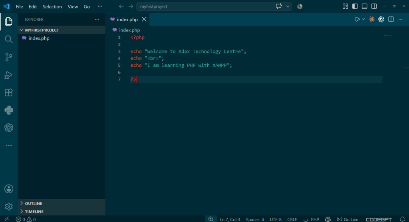409x222 pixels.
Task: Click Go Live in status bar
Action: coord(347,219)
